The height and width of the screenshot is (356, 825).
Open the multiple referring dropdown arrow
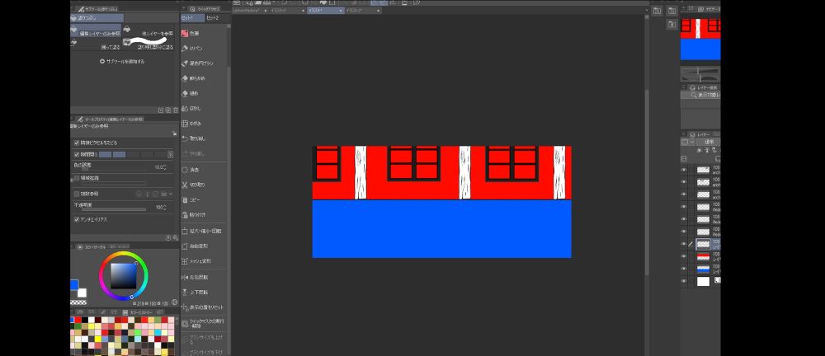coord(171,194)
